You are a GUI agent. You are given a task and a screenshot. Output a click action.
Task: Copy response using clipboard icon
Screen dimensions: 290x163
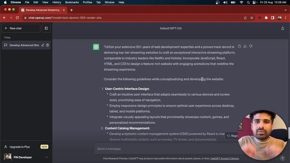point(239,46)
